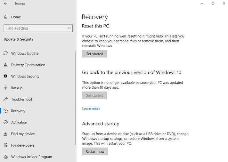Click the Home icon in sidebar
This screenshot has height=162, width=228.
click(6, 17)
